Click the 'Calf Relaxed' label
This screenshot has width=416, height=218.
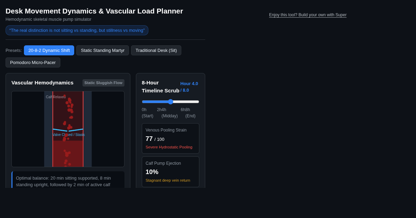pos(56,97)
